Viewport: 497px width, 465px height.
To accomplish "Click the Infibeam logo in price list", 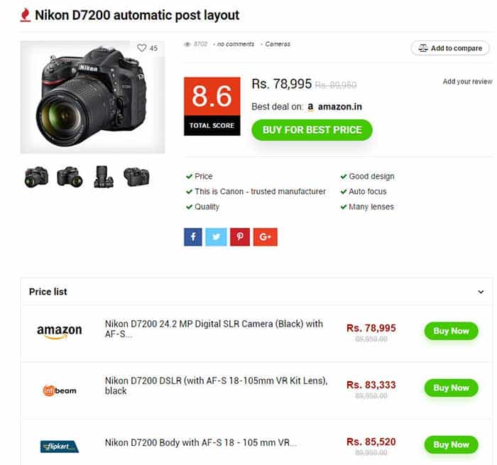I will [60, 390].
